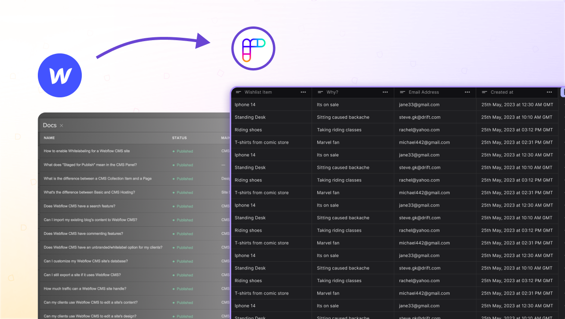Click Published status on the import blog content row
565x319 pixels.
point(183,220)
